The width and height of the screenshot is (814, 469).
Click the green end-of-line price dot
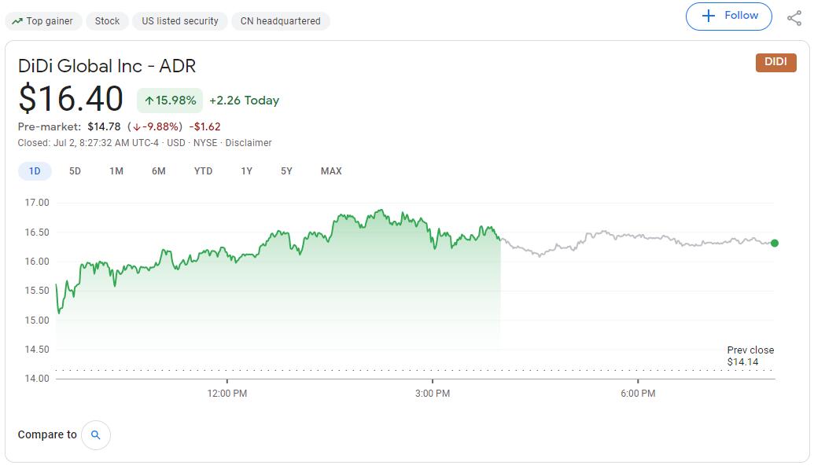coord(775,244)
